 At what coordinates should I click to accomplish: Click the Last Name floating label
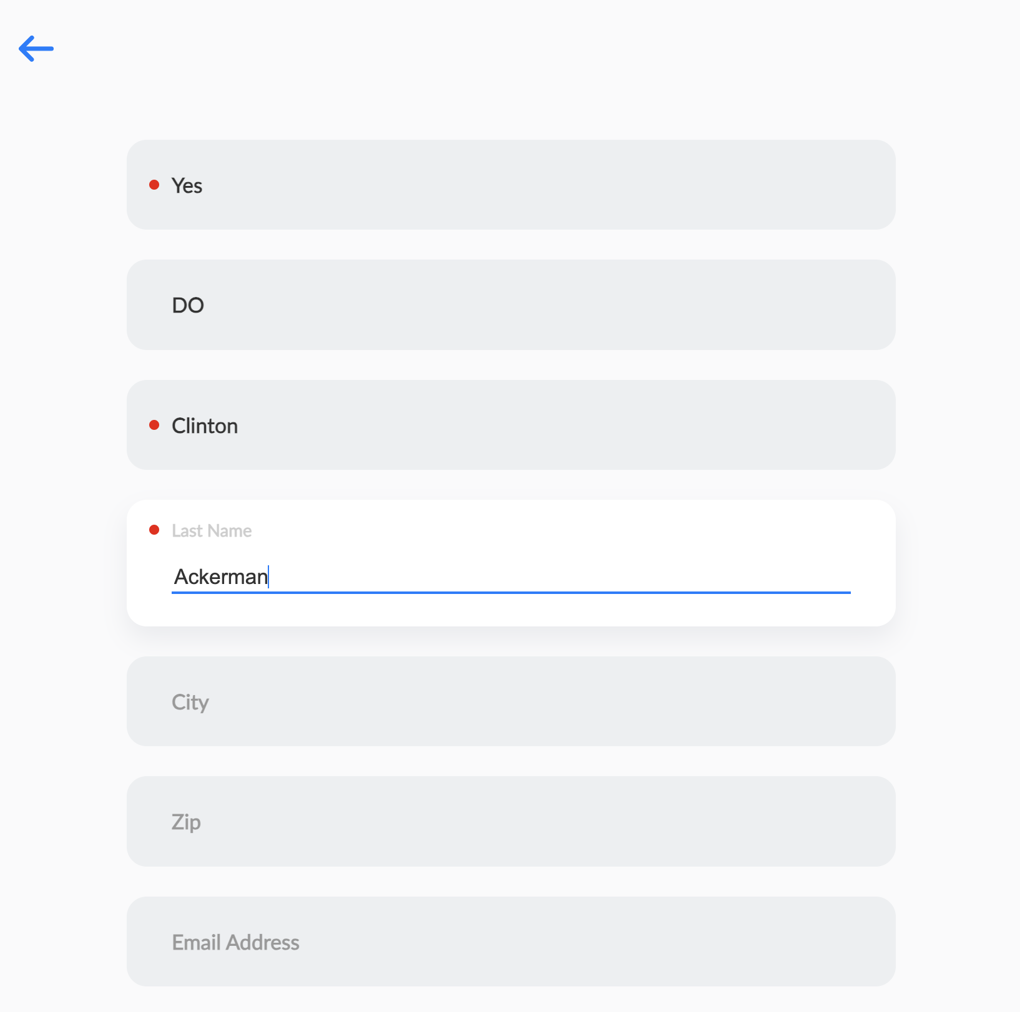(x=212, y=531)
